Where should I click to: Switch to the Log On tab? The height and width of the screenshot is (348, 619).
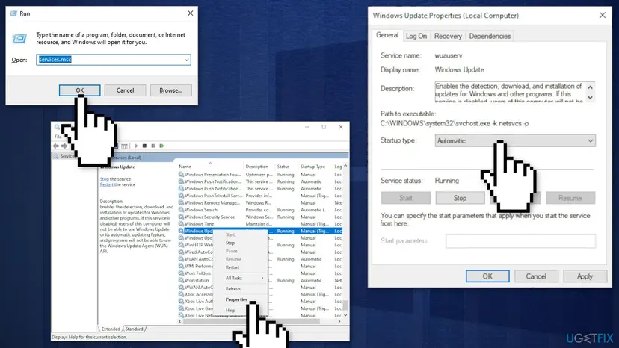click(416, 37)
